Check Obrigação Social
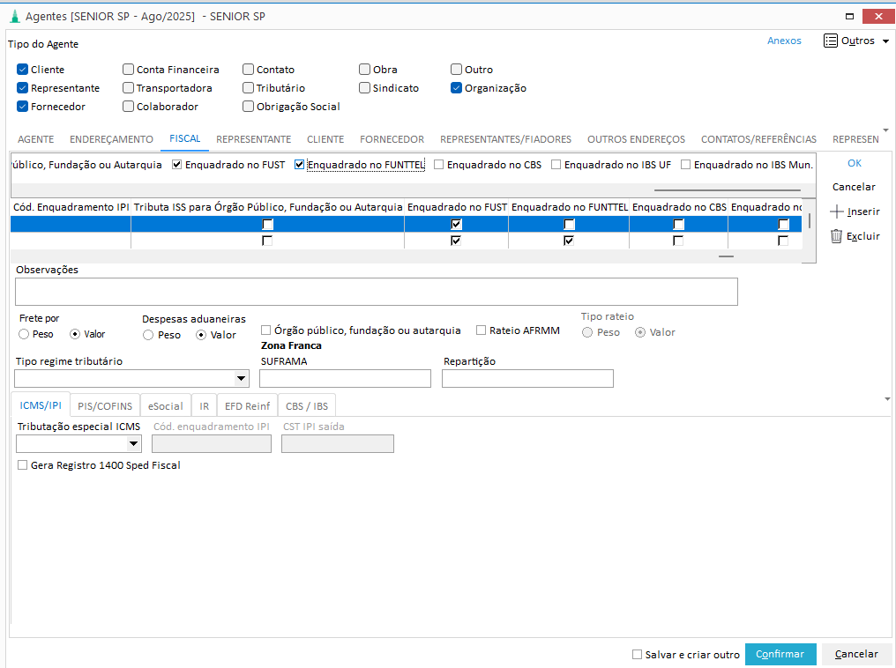This screenshot has height=668, width=896. (x=248, y=107)
